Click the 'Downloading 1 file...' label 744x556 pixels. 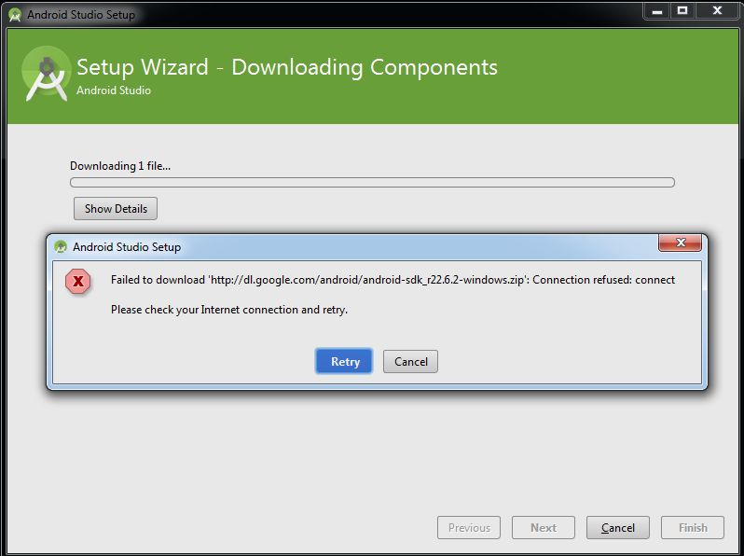coord(120,166)
